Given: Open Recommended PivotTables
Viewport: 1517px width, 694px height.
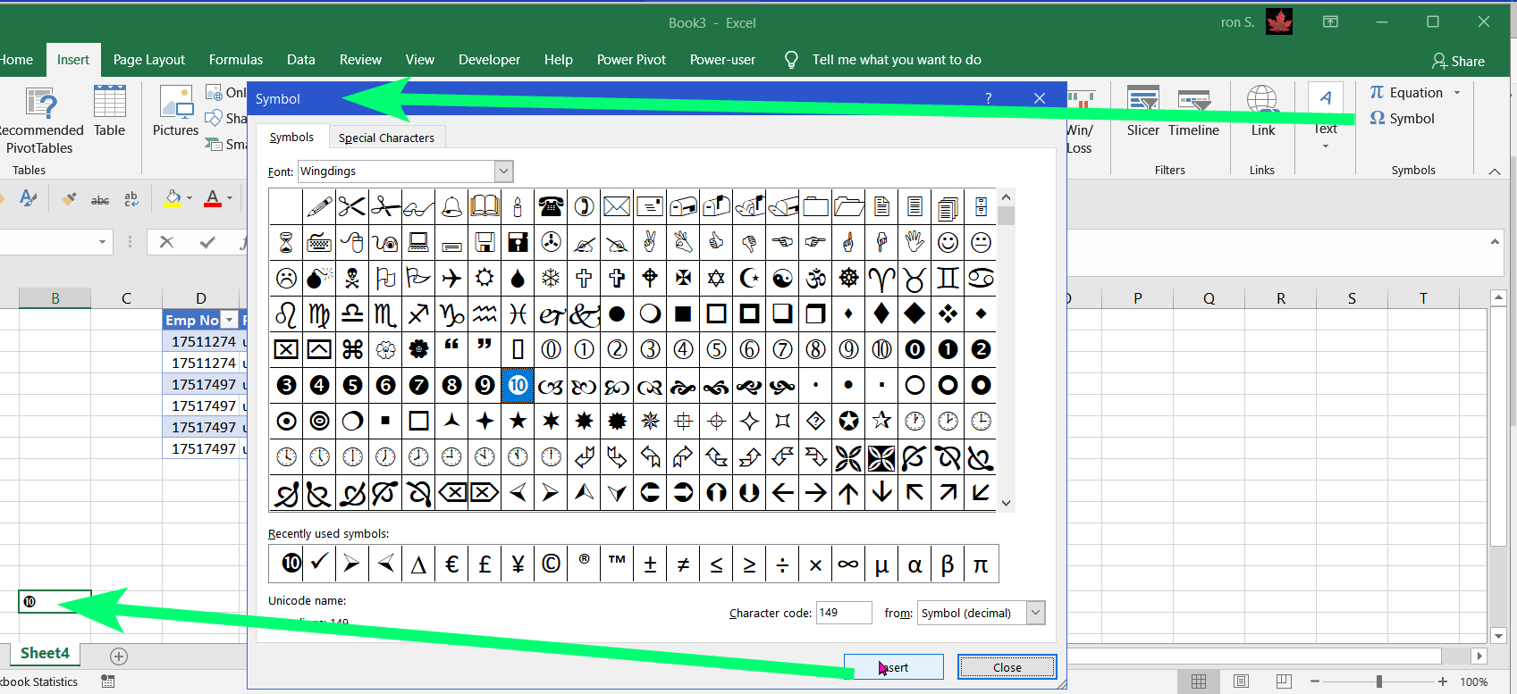Looking at the screenshot, I should [40, 121].
